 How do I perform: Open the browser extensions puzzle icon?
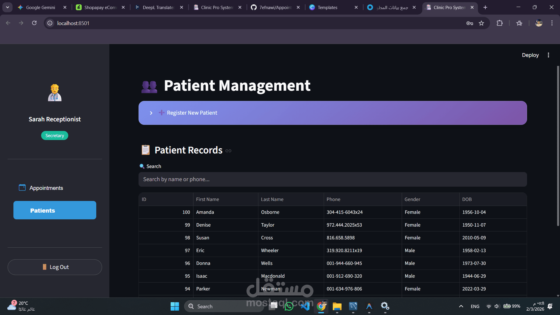point(500,23)
